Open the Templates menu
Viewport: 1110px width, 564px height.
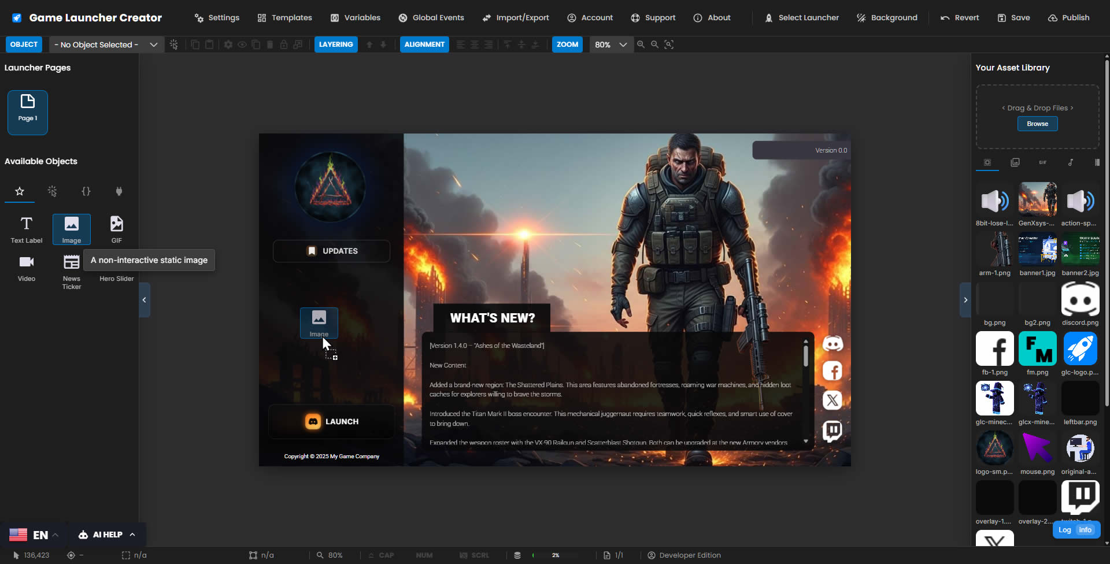click(284, 18)
